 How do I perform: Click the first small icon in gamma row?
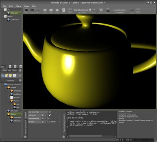coord(42,122)
